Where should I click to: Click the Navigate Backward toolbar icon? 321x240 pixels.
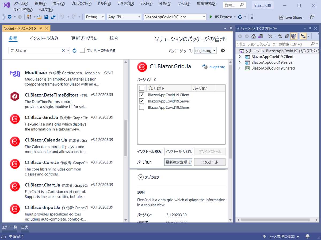click(x=10, y=17)
